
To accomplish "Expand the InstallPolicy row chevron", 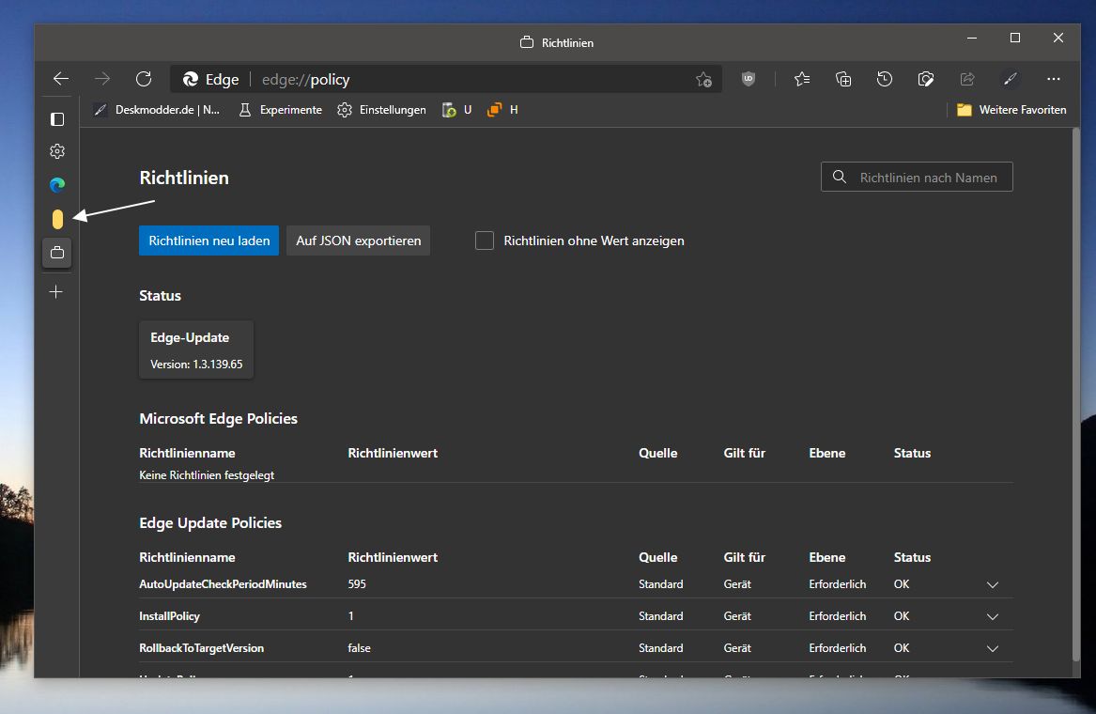I will (x=993, y=617).
